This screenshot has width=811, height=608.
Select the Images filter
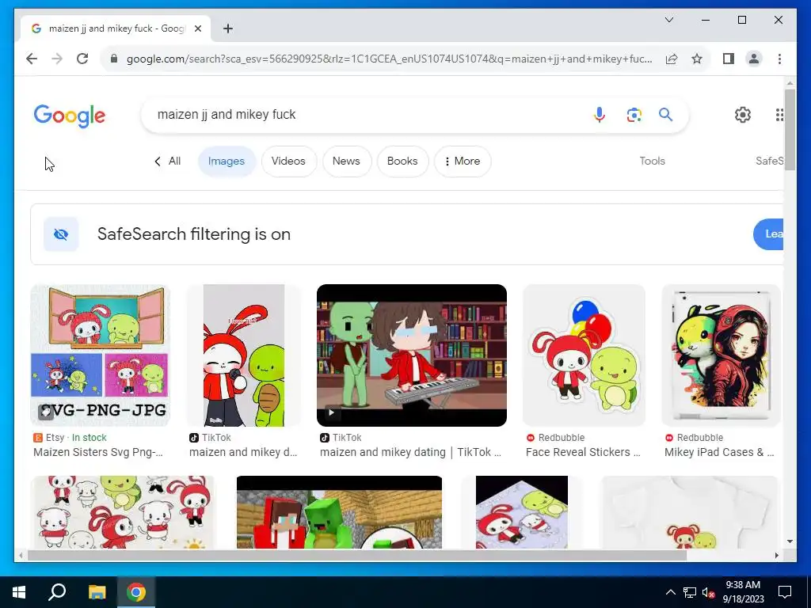click(x=227, y=161)
